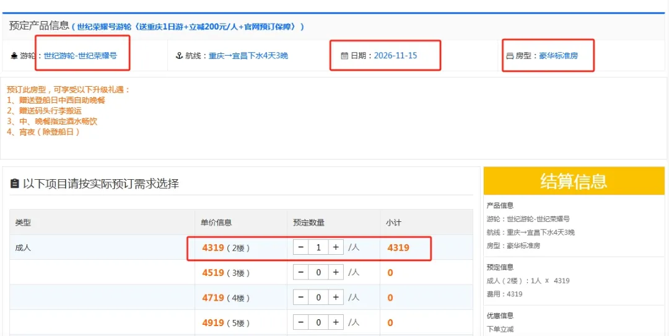Click quantity field of the 3楼 row

tap(318, 272)
